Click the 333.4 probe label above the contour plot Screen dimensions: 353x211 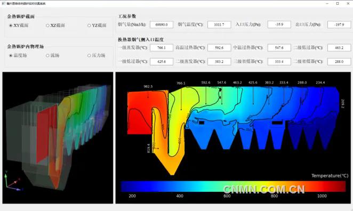point(284,83)
